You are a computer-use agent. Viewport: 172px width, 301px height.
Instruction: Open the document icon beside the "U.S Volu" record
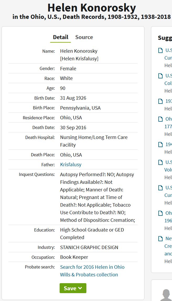(x=160, y=162)
